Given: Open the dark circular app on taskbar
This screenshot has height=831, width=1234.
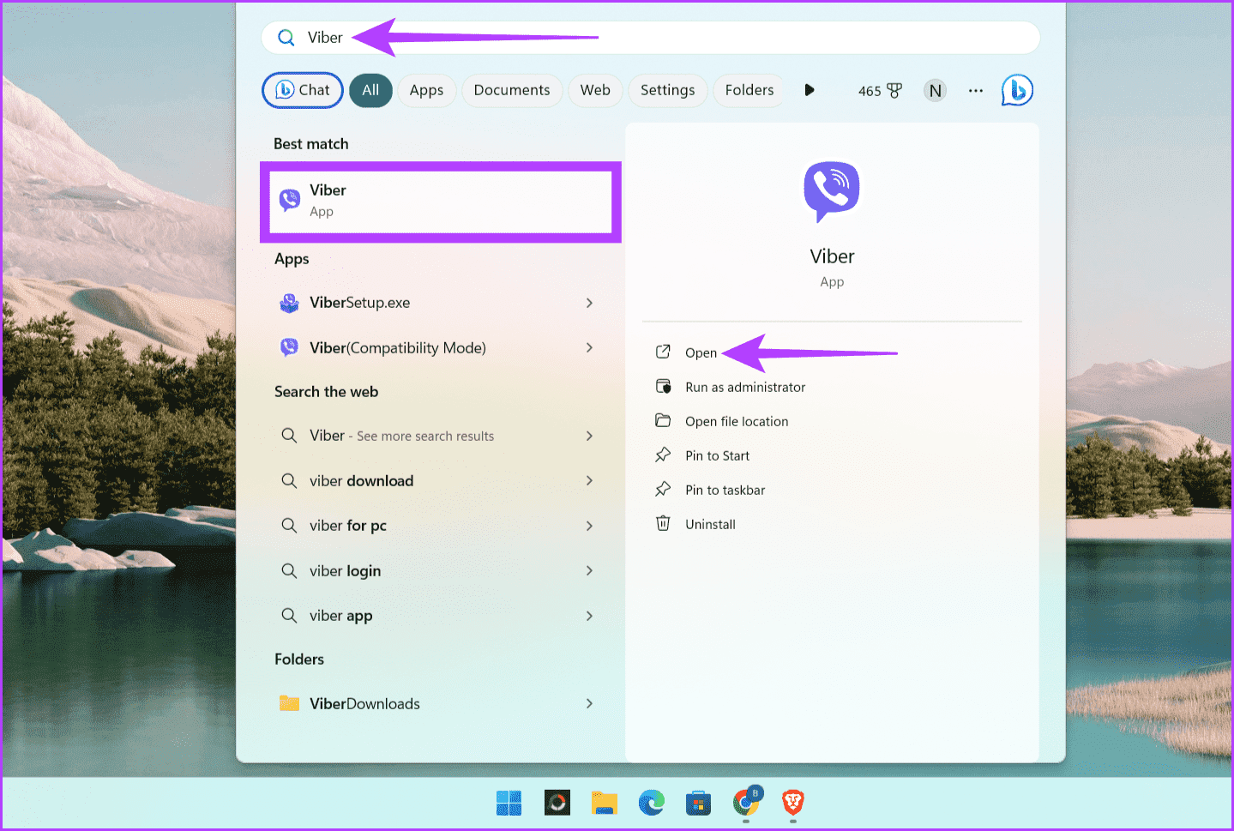Looking at the screenshot, I should coord(557,803).
